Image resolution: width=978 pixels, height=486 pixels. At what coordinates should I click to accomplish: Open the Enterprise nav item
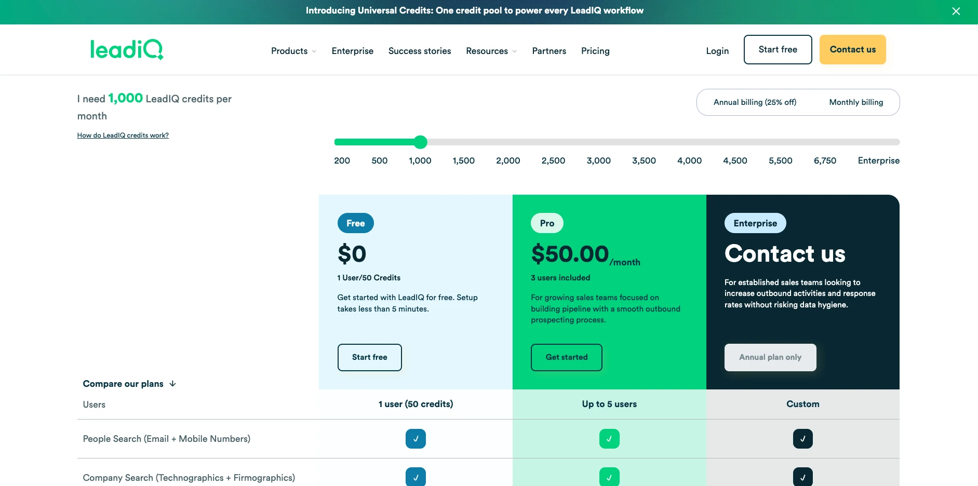coord(353,51)
